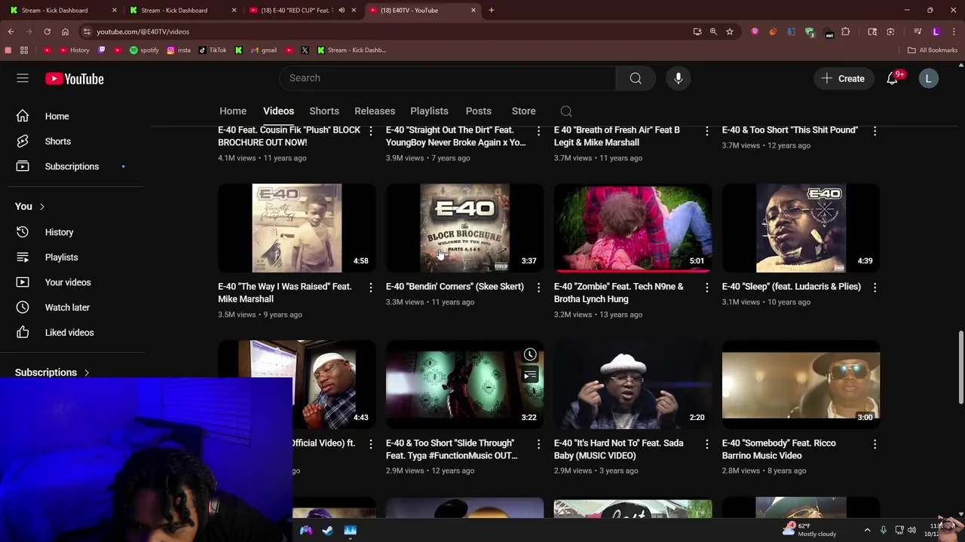The width and height of the screenshot is (965, 542).
Task: Play "The Way I Was Raised" thumbnail
Action: click(x=296, y=227)
